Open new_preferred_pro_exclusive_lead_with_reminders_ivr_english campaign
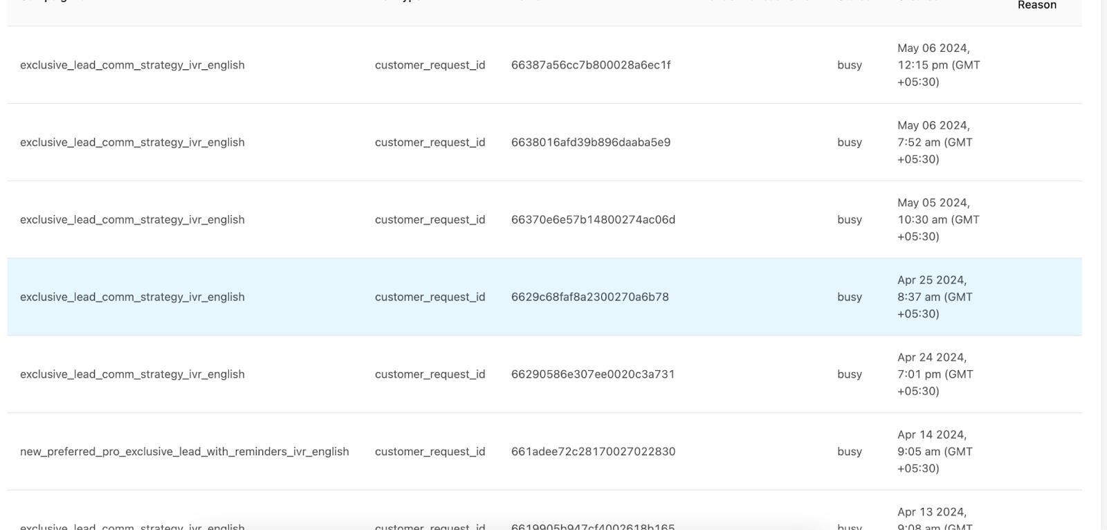 pos(184,452)
